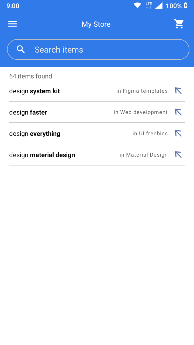Open the hamburger navigation menu
Viewport: 194px width, 345px height.
pos(13,24)
